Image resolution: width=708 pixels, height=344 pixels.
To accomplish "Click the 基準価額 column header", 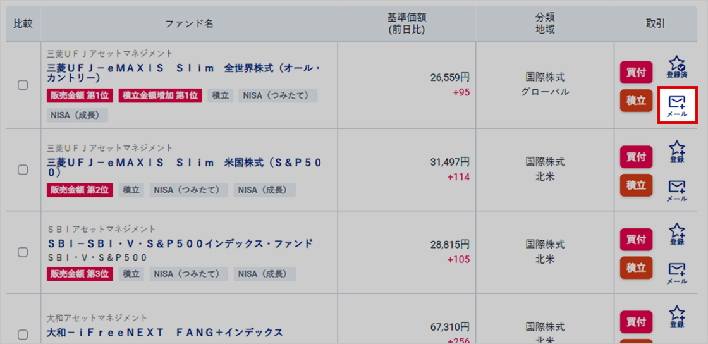I will coord(406,23).
